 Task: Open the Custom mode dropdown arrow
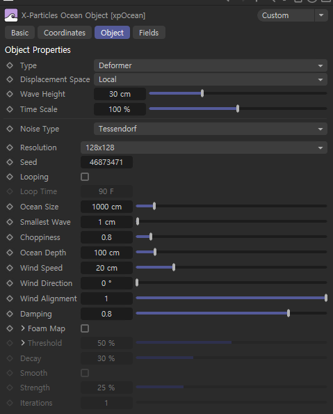[321, 15]
